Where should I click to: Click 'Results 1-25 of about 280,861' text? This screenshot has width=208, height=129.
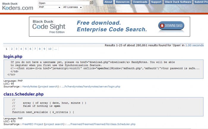pos(126,45)
